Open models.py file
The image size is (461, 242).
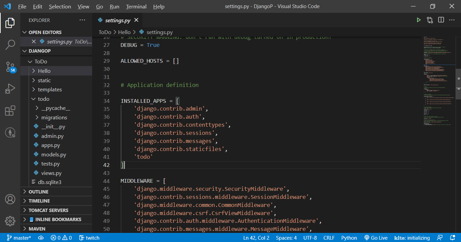(x=56, y=154)
